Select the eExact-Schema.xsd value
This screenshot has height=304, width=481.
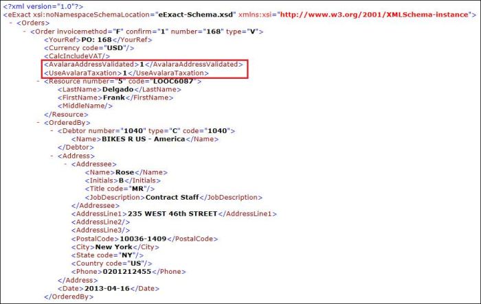[196, 14]
